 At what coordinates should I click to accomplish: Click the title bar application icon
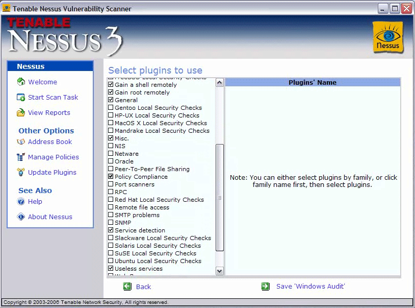click(x=6, y=9)
